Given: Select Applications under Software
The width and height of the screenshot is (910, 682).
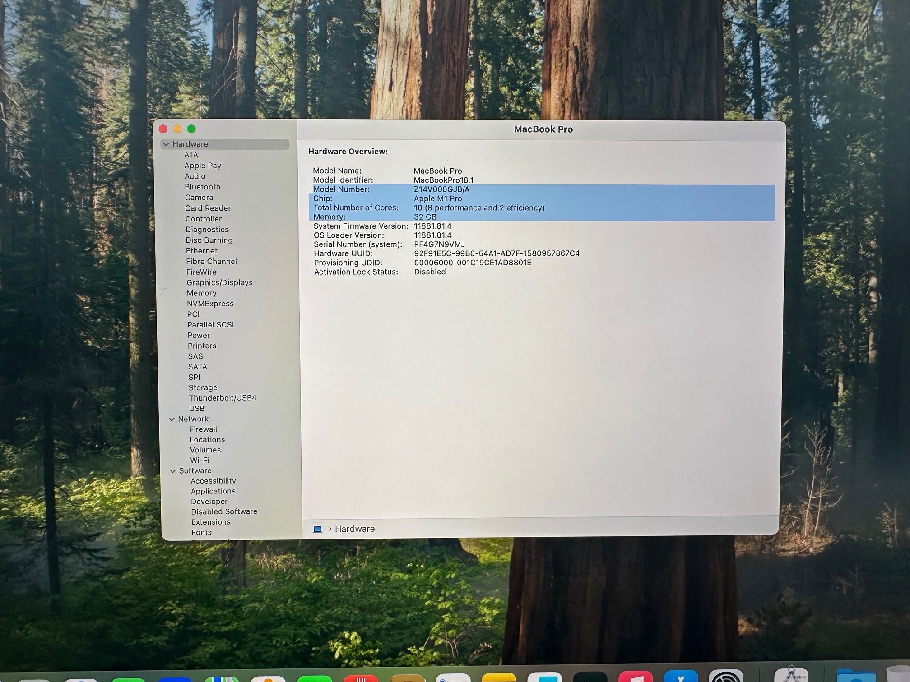Looking at the screenshot, I should pos(213,492).
